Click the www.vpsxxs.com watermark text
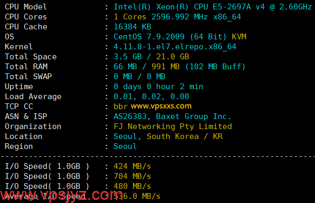 [161, 106]
